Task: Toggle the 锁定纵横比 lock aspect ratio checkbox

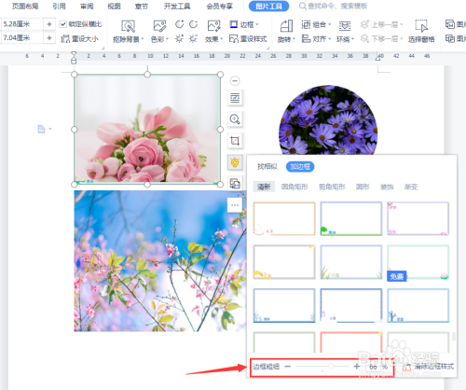Action: click(x=63, y=24)
